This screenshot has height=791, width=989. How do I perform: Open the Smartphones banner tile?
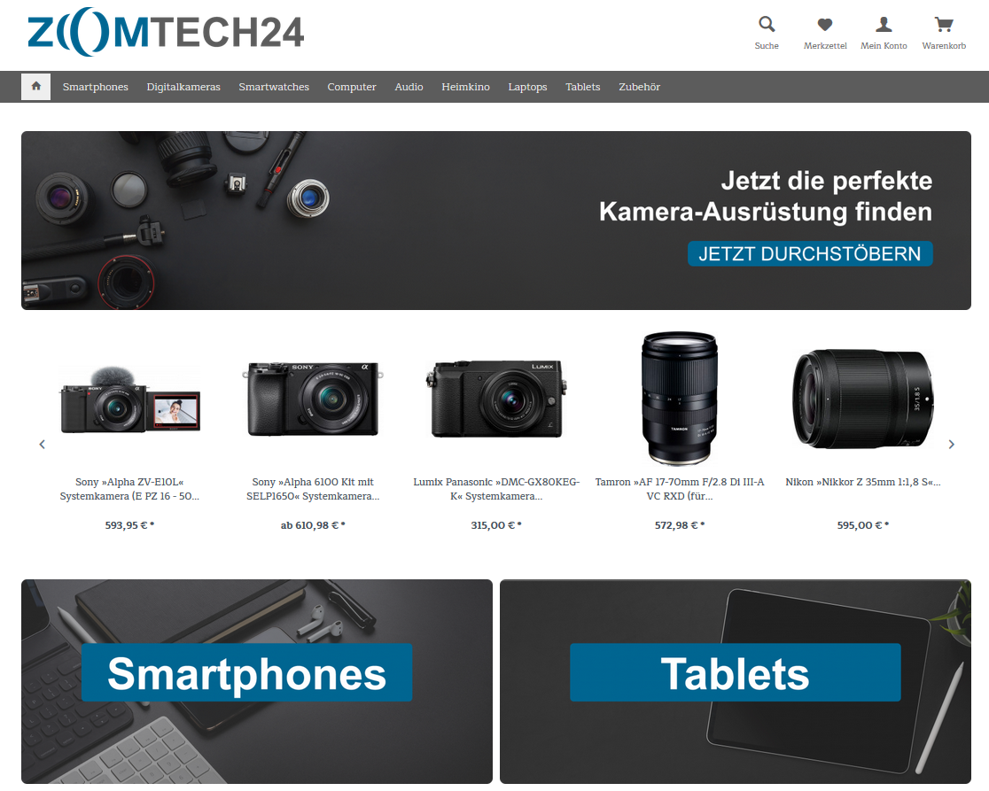pyautogui.click(x=257, y=681)
